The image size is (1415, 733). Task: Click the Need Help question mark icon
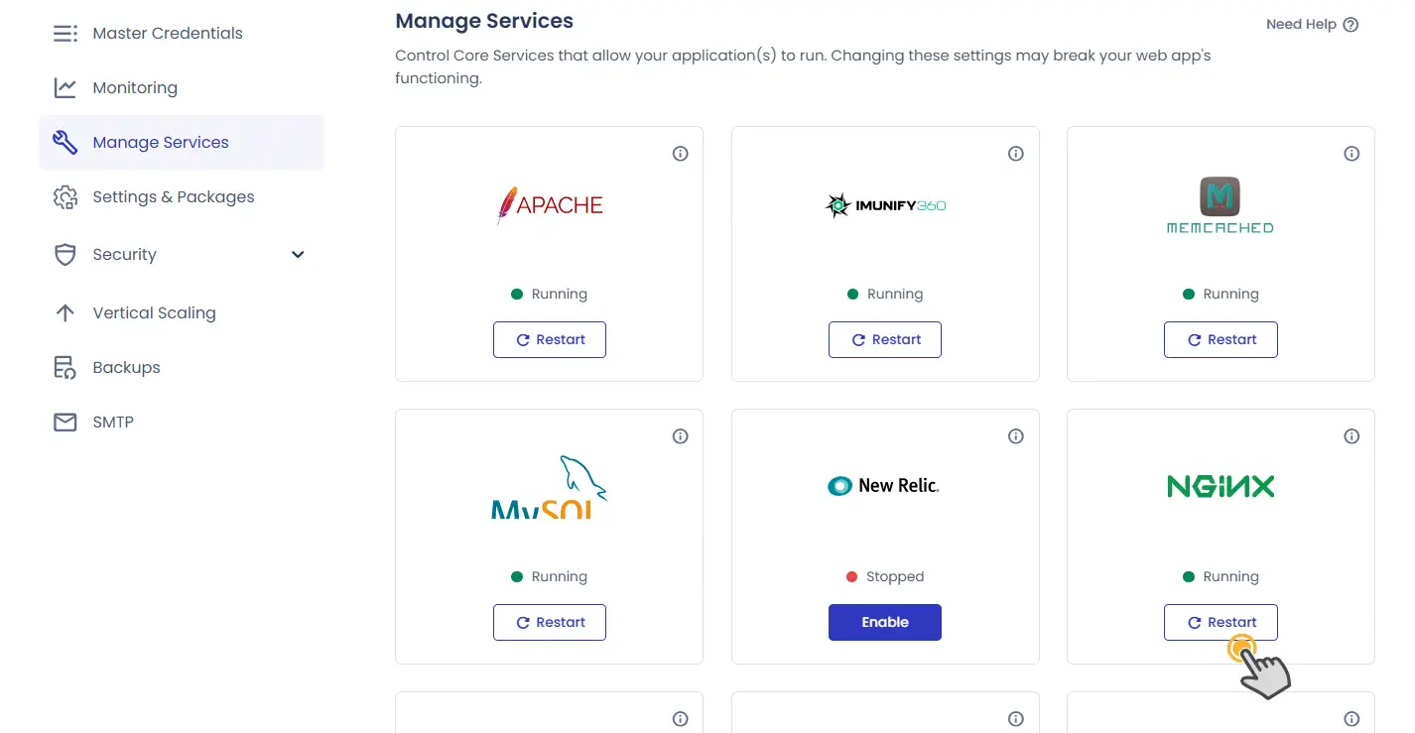click(1351, 25)
